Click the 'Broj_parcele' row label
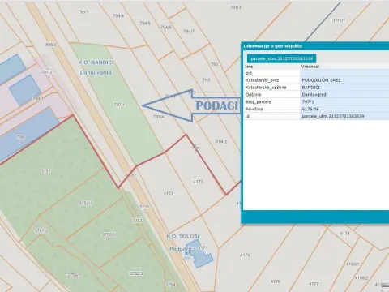This screenshot has width=389, height=292. click(x=258, y=102)
